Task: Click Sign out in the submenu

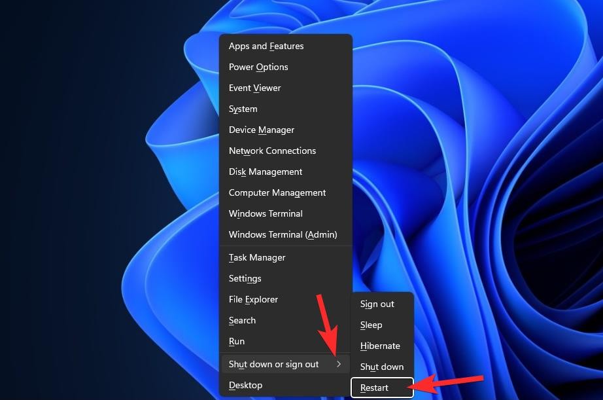Action: (x=377, y=304)
